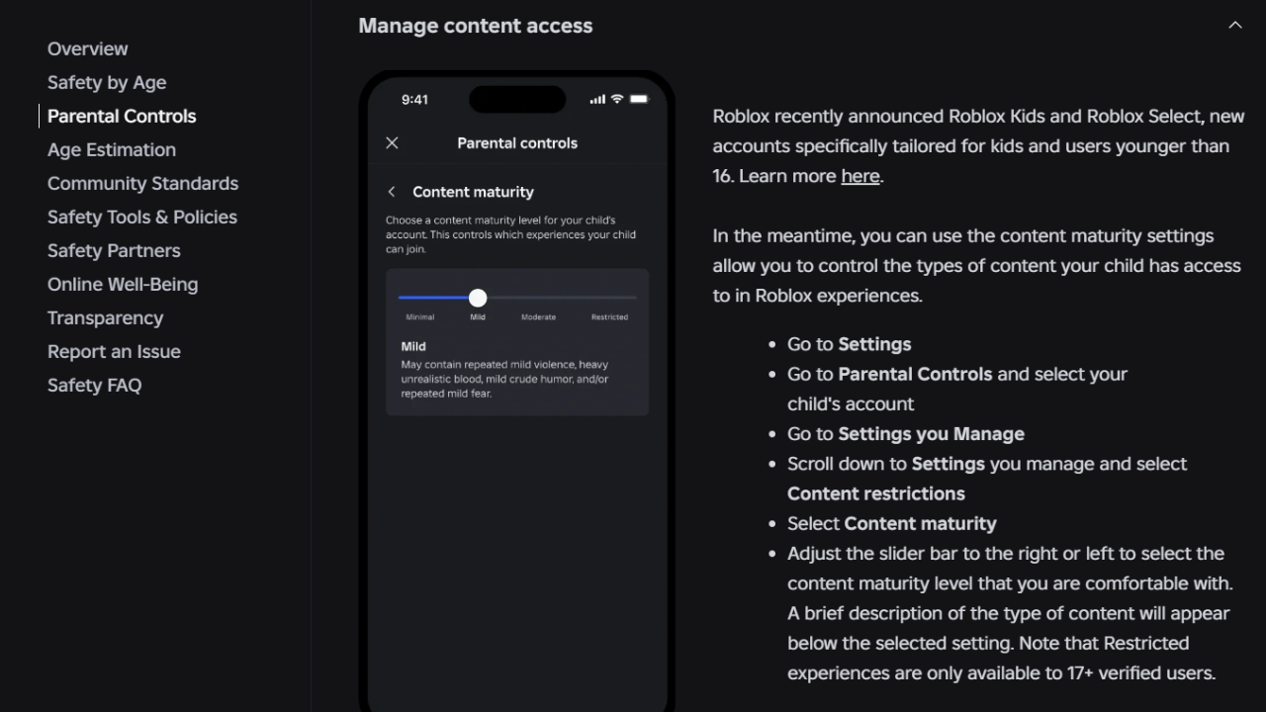Open the Transparency page
The image size is (1266, 712).
click(x=105, y=317)
